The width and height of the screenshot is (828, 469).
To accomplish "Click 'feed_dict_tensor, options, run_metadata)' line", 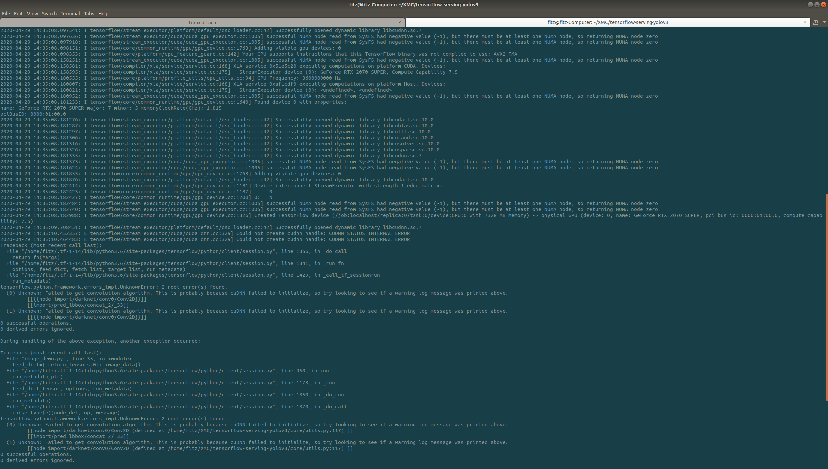I will (72, 389).
